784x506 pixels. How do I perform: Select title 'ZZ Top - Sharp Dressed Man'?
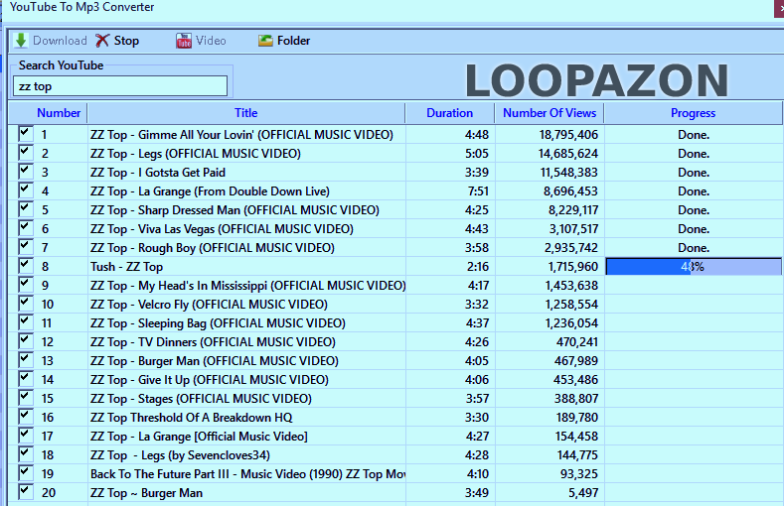point(235,210)
